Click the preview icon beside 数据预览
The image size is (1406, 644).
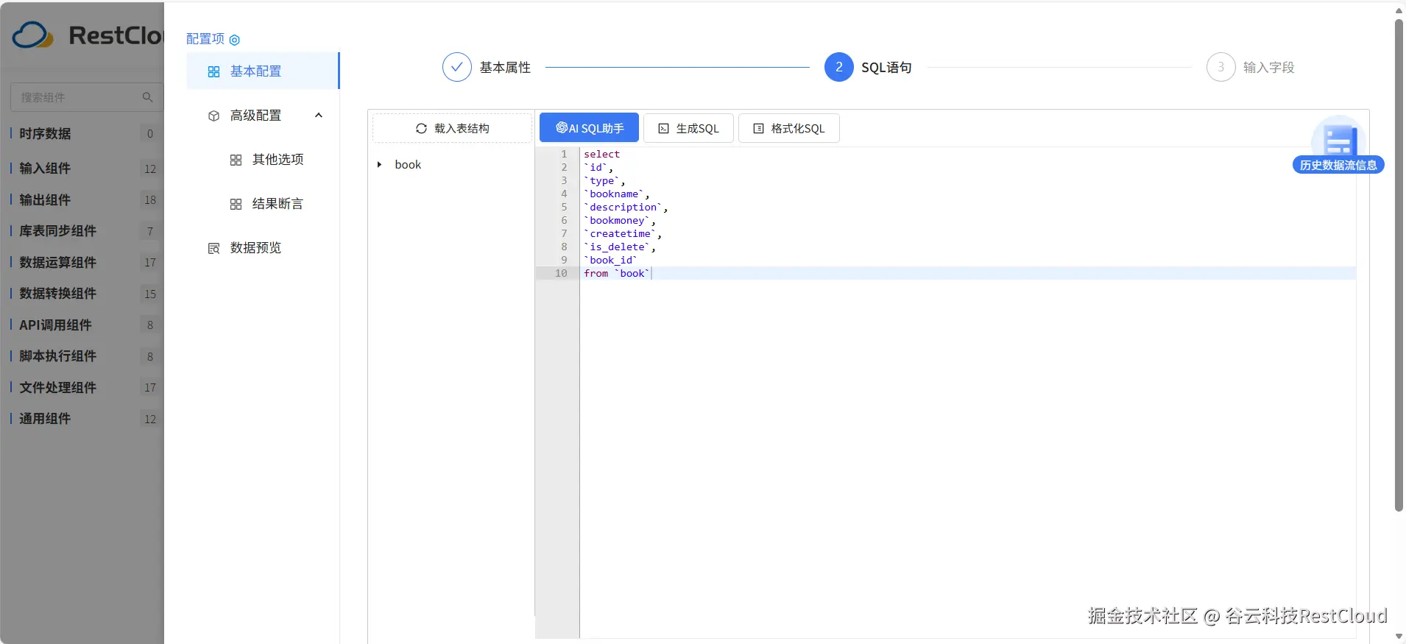[213, 248]
